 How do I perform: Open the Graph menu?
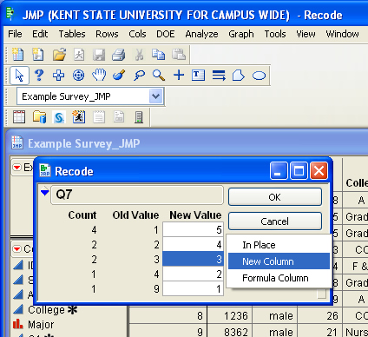(241, 34)
